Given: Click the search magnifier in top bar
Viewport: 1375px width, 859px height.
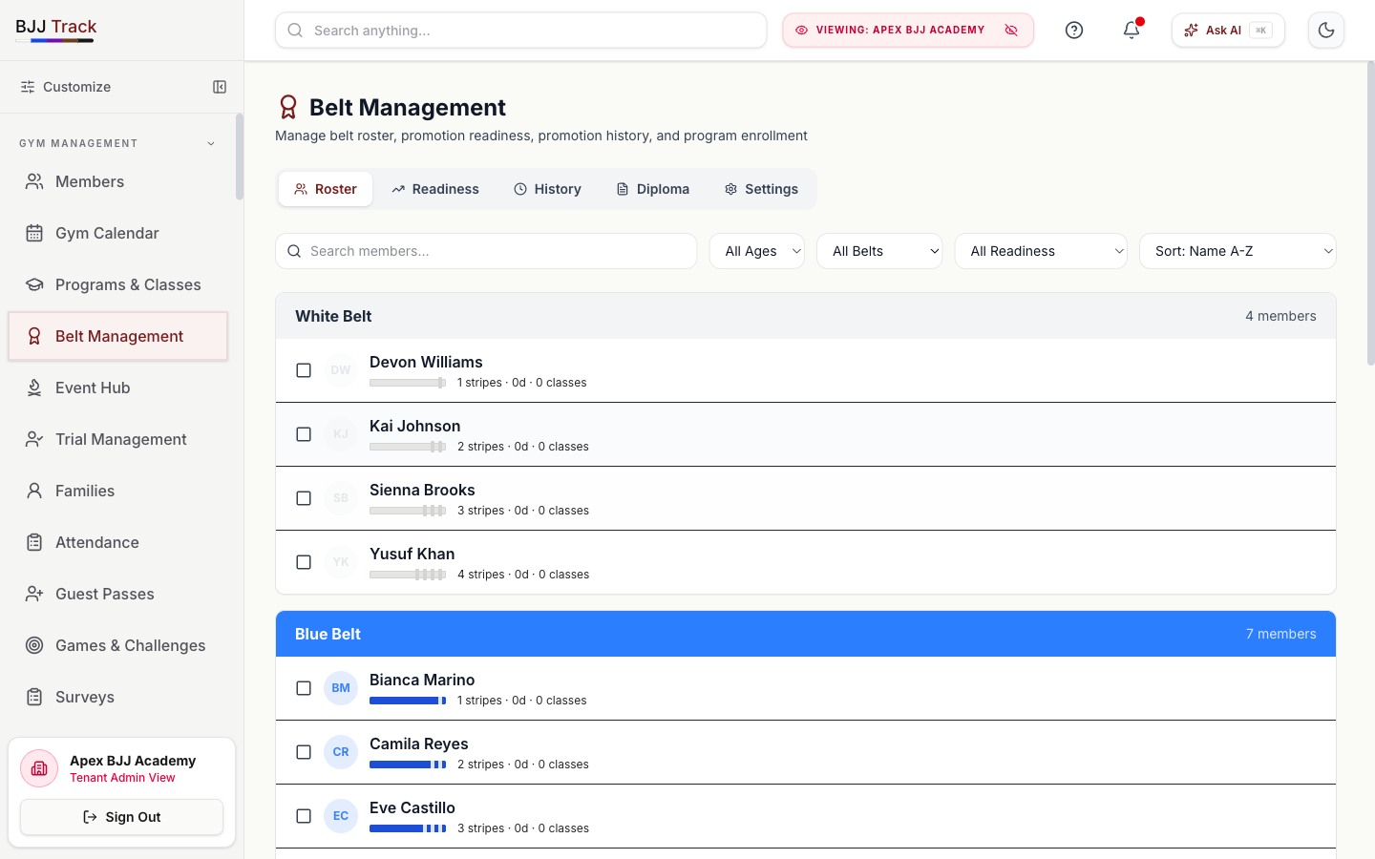Looking at the screenshot, I should pos(296,31).
